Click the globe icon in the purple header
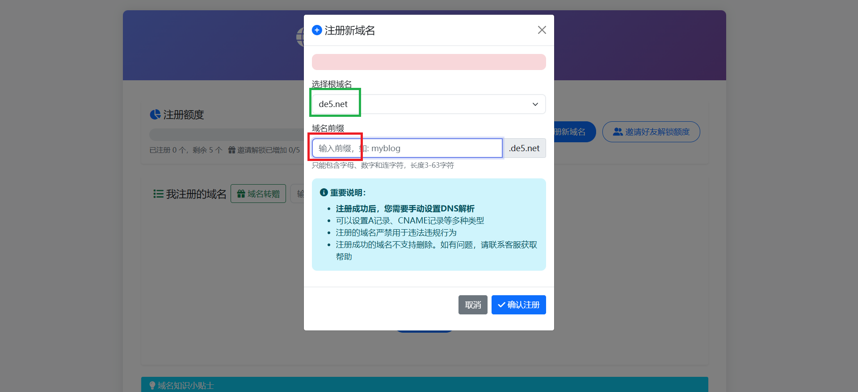 [300, 37]
